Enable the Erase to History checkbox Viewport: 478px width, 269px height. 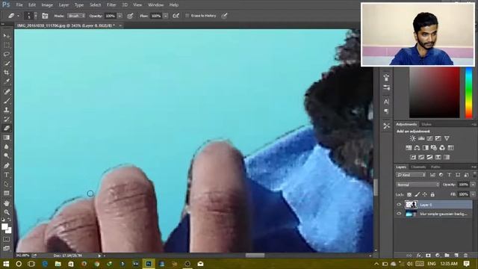[187, 16]
